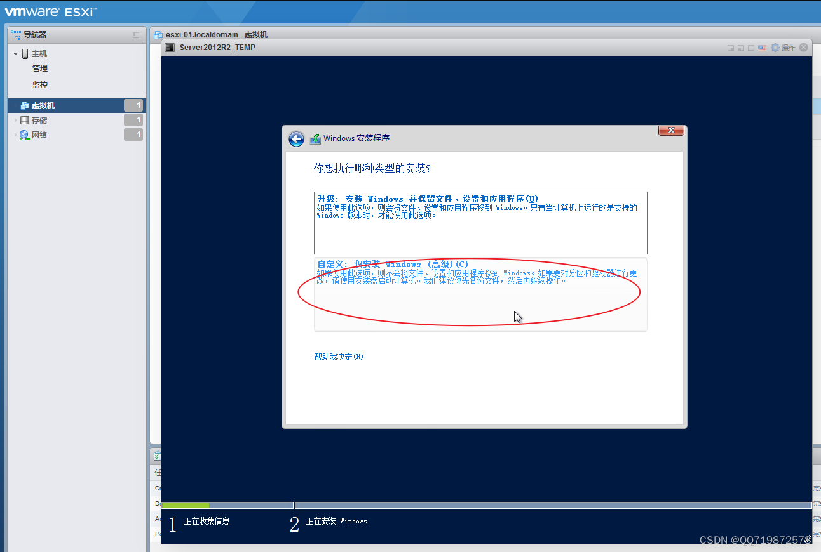Select 主机 in the navigator tree
Screen dimensions: 821x552
click(x=39, y=54)
